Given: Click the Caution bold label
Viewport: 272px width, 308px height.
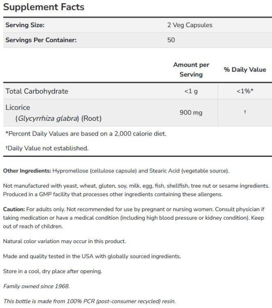Looking at the screenshot, I should (x=14, y=209).
